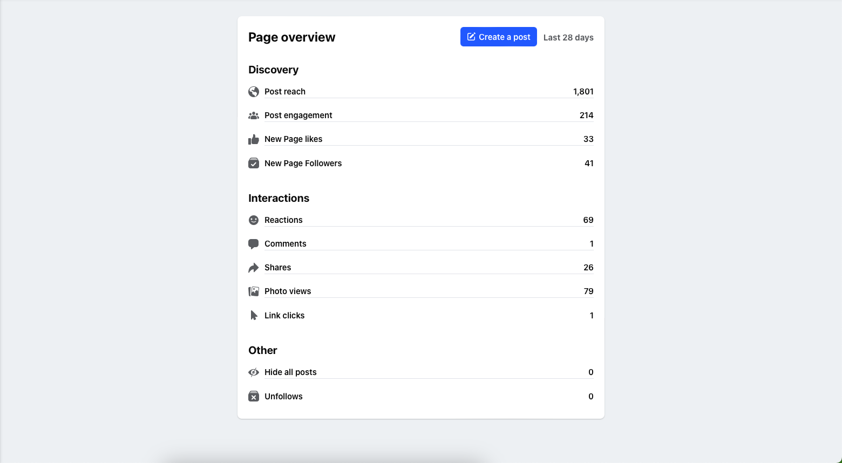The width and height of the screenshot is (842, 463).
Task: Click the cursor icon beside Link clicks
Action: [254, 315]
